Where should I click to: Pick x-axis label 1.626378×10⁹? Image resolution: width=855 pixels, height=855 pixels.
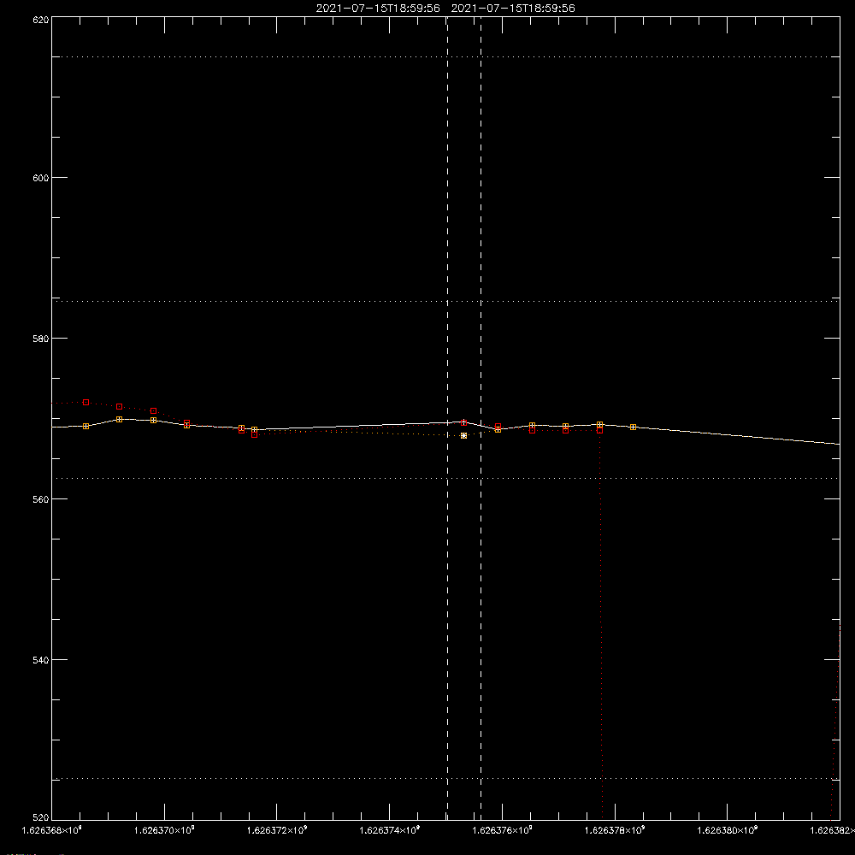click(615, 830)
